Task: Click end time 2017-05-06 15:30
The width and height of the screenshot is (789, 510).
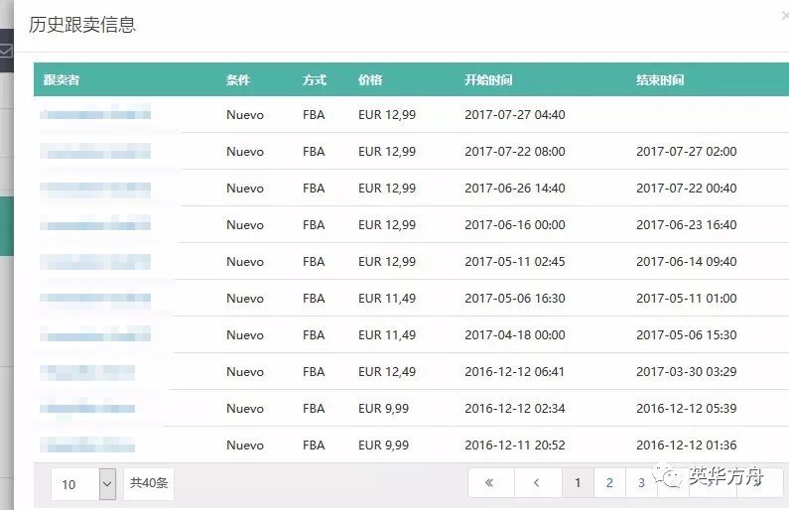Action: [687, 335]
